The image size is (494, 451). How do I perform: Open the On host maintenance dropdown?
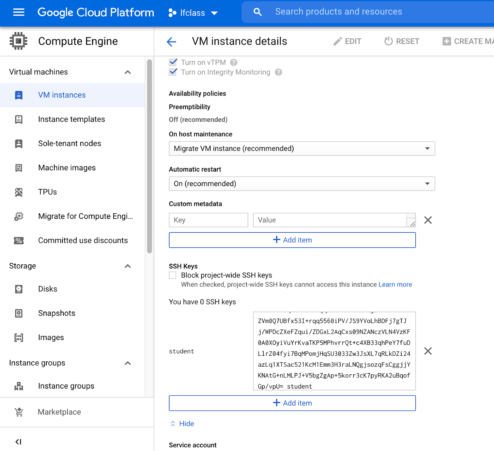(x=302, y=148)
